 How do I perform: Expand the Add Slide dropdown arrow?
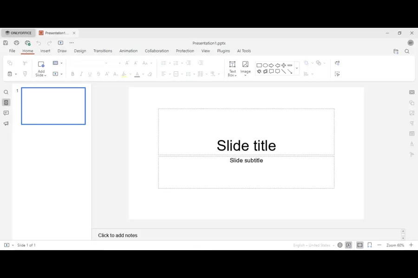pyautogui.click(x=46, y=76)
